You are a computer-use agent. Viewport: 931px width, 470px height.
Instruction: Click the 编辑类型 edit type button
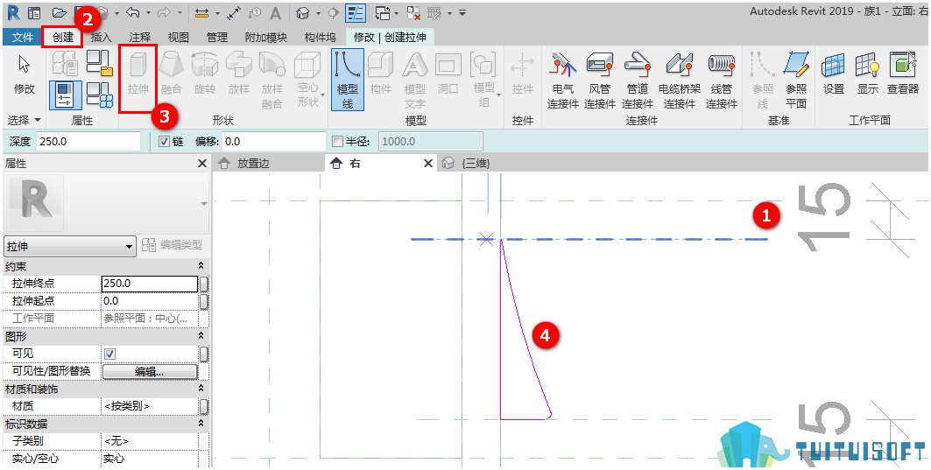pyautogui.click(x=174, y=245)
